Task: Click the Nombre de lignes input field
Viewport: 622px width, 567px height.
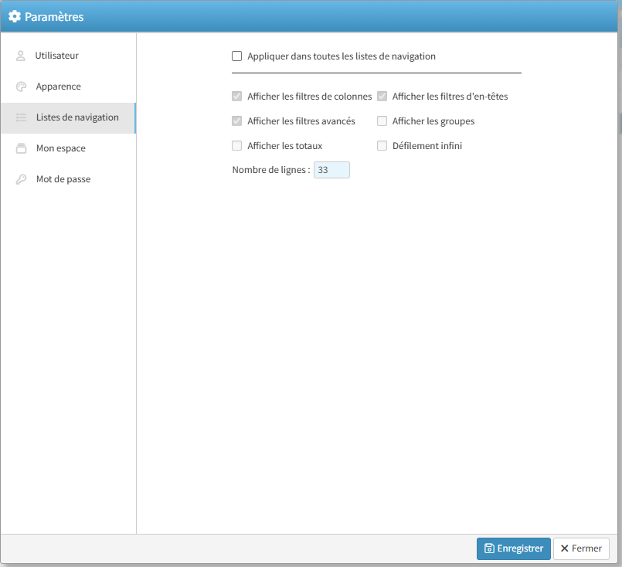Action: [x=331, y=170]
